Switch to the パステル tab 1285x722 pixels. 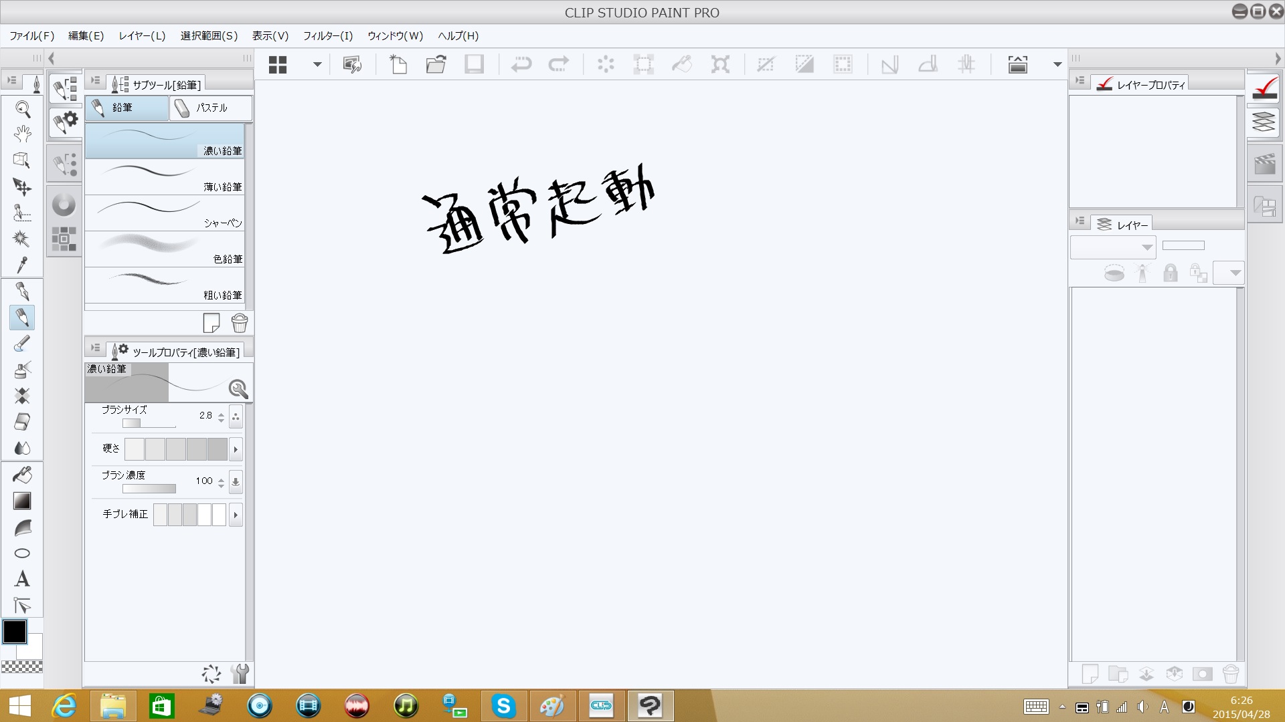(x=210, y=108)
